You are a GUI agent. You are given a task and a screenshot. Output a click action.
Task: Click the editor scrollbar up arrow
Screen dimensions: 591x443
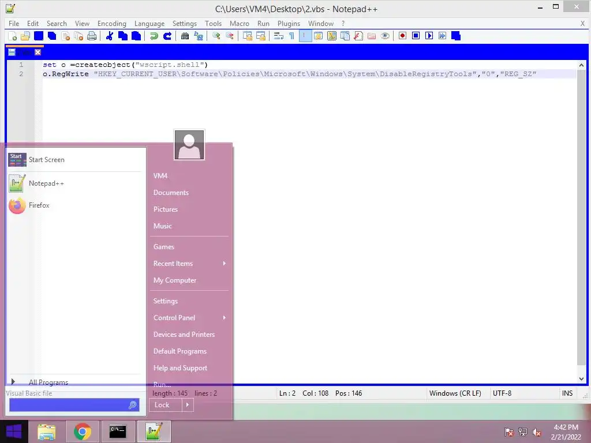tap(582, 65)
